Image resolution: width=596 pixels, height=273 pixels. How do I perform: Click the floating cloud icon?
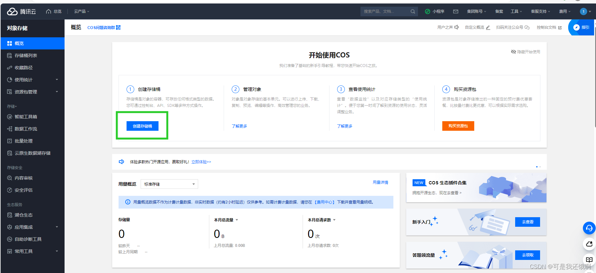click(x=589, y=244)
